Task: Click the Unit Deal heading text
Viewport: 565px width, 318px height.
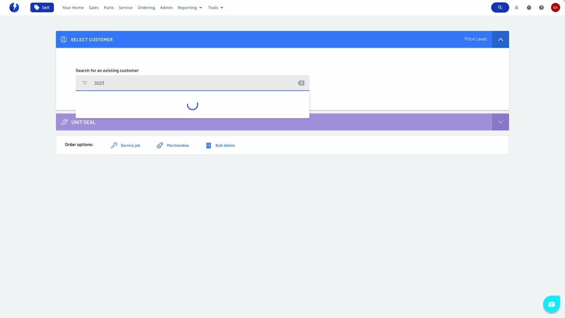Action: tap(83, 122)
